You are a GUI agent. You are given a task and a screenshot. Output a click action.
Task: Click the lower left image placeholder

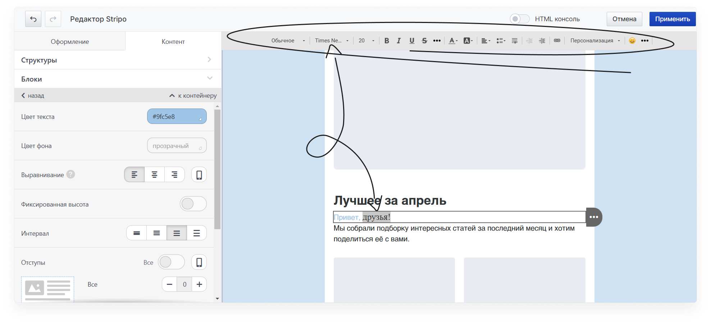pyautogui.click(x=394, y=280)
